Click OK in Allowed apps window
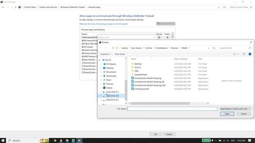255x143 pixels. (x=155, y=134)
